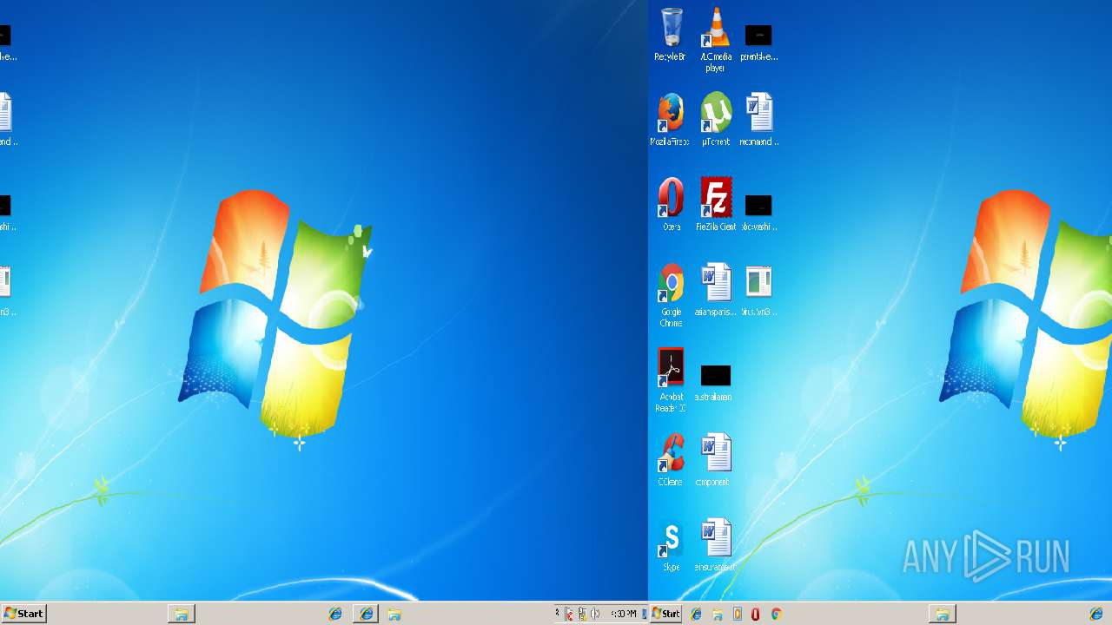Select the component Word document icon
The width and height of the screenshot is (1112, 625).
click(x=715, y=460)
